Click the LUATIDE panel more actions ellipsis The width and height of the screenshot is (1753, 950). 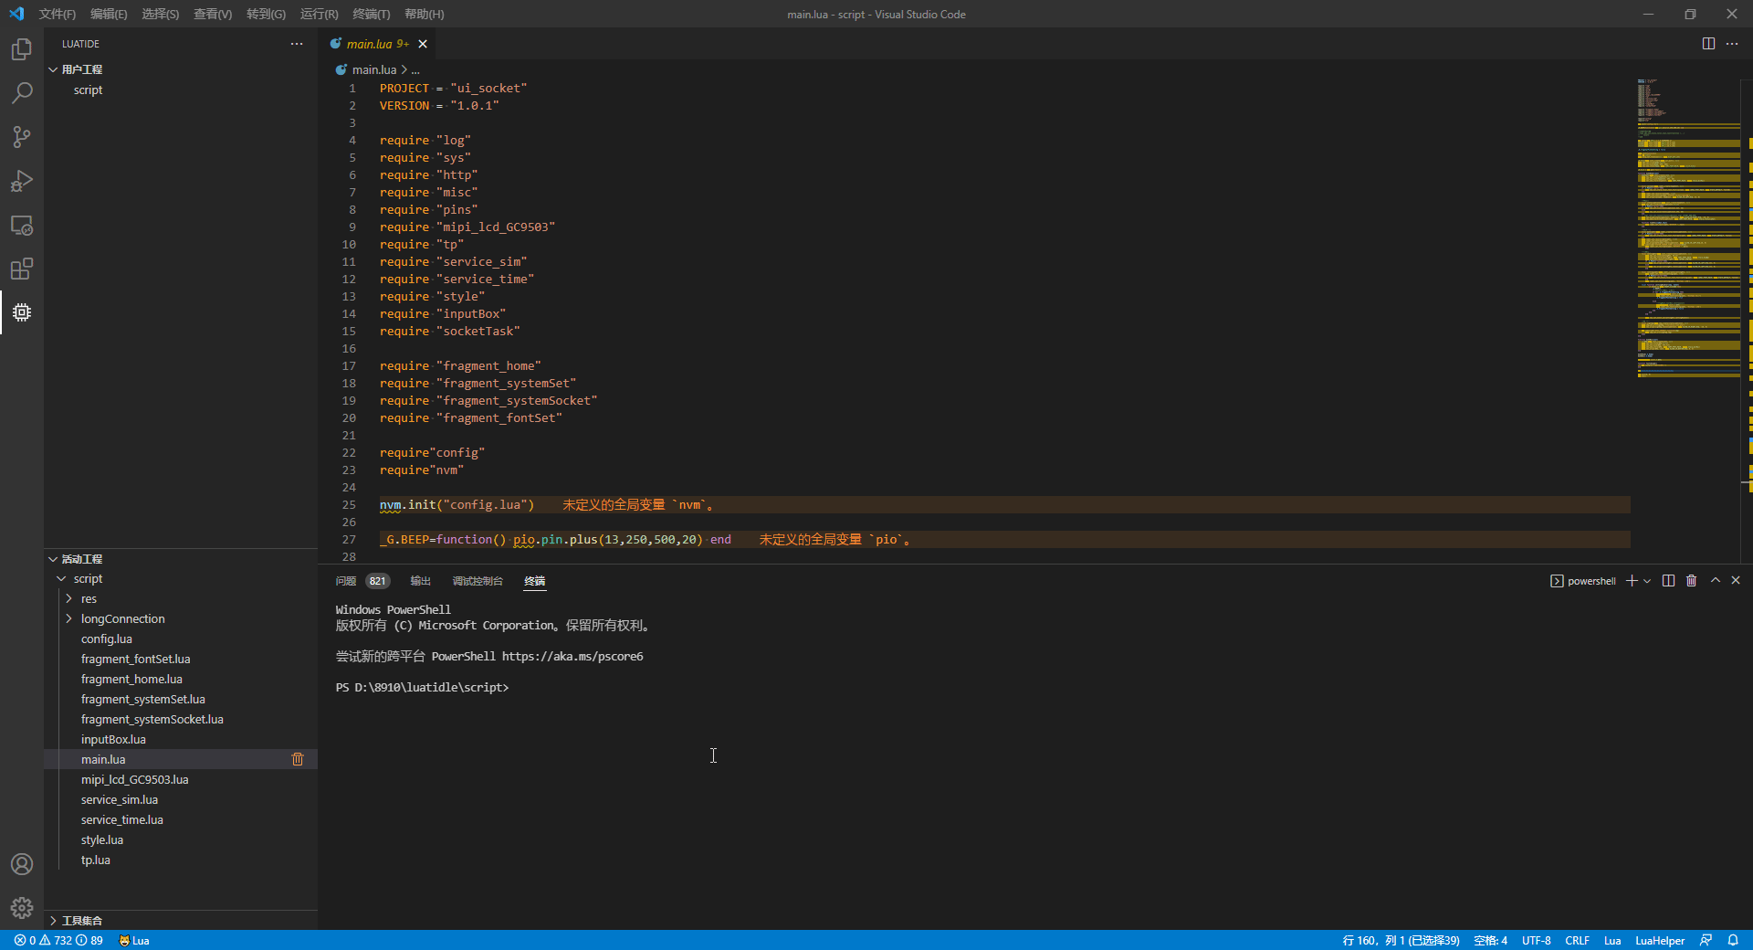tap(297, 44)
